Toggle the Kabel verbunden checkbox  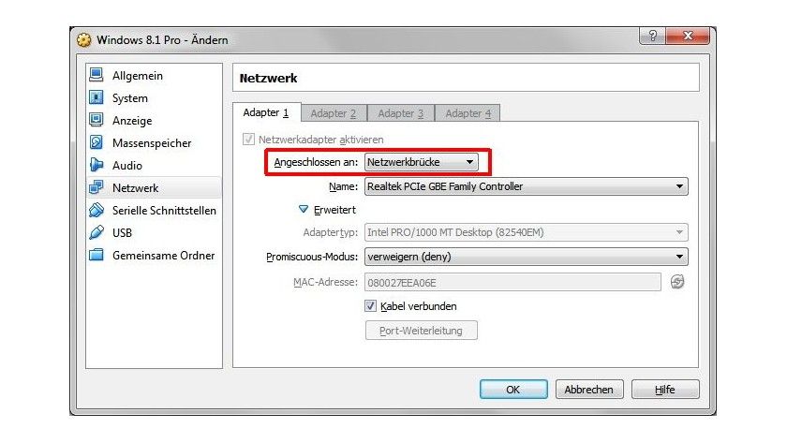tap(370, 305)
